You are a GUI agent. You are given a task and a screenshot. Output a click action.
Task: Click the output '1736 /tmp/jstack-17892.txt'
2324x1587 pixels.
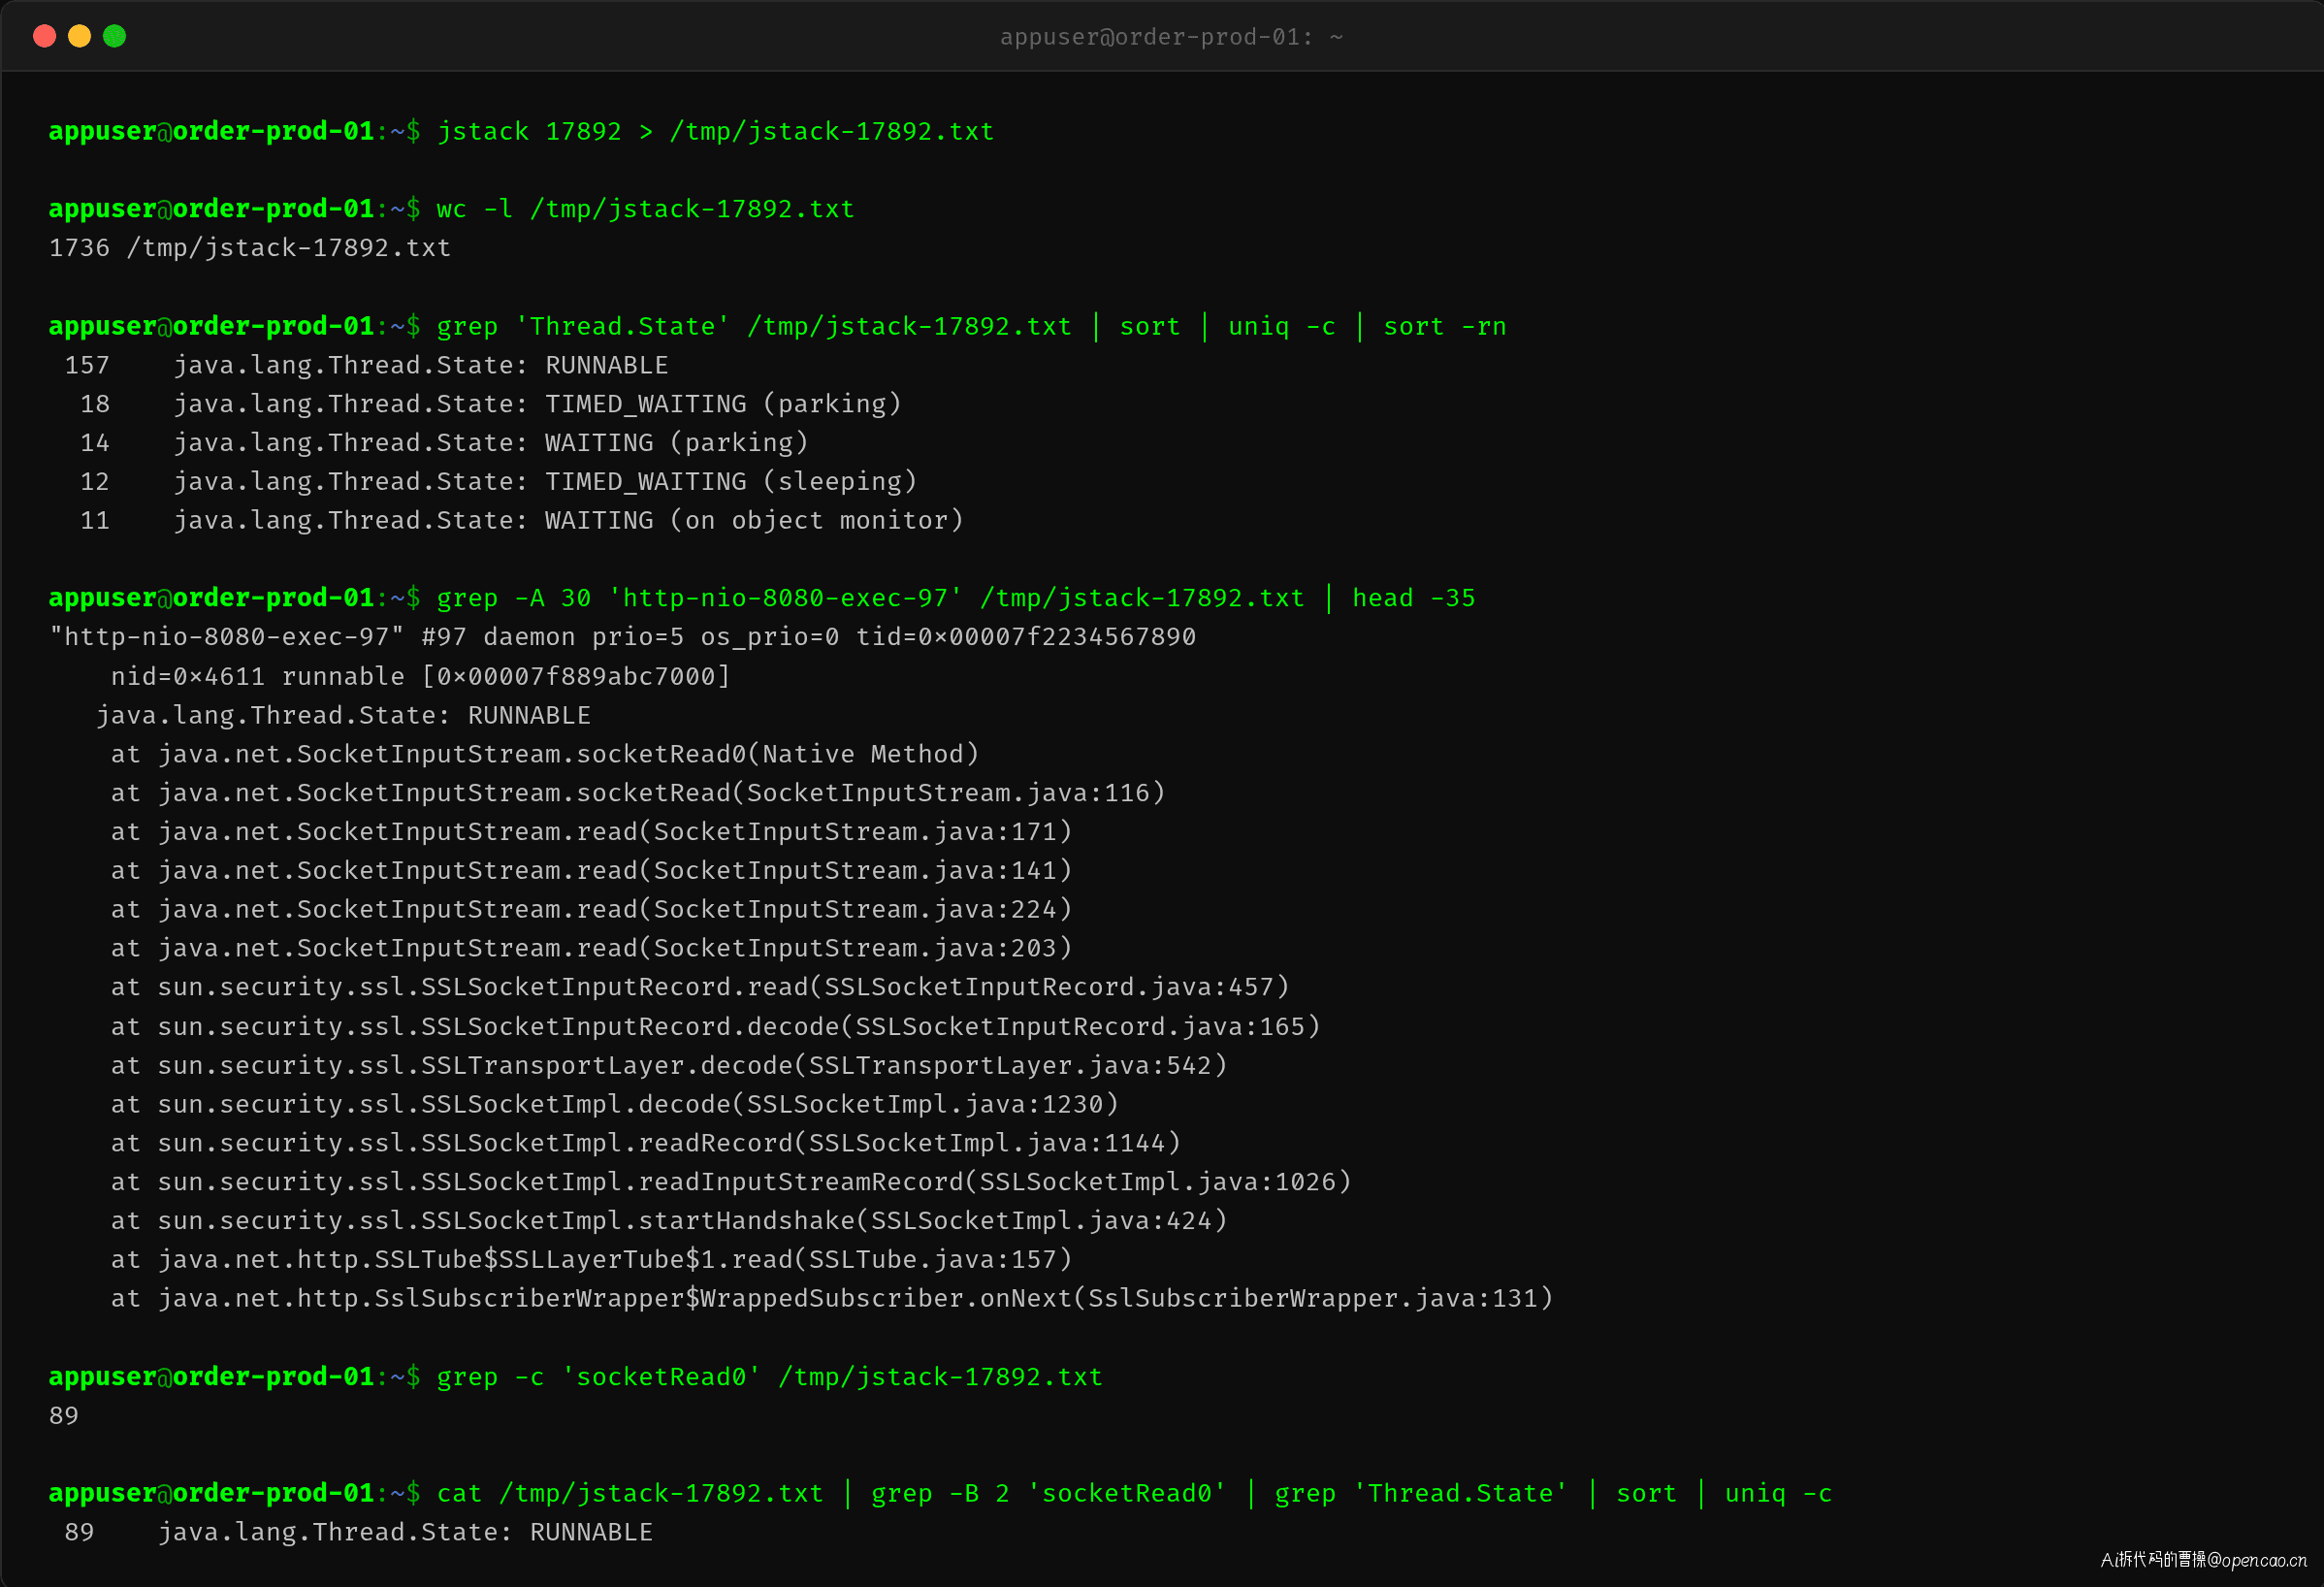pos(250,248)
